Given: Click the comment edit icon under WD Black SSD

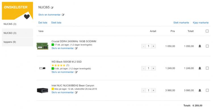Looking at the screenshot, I should point(76,72).
